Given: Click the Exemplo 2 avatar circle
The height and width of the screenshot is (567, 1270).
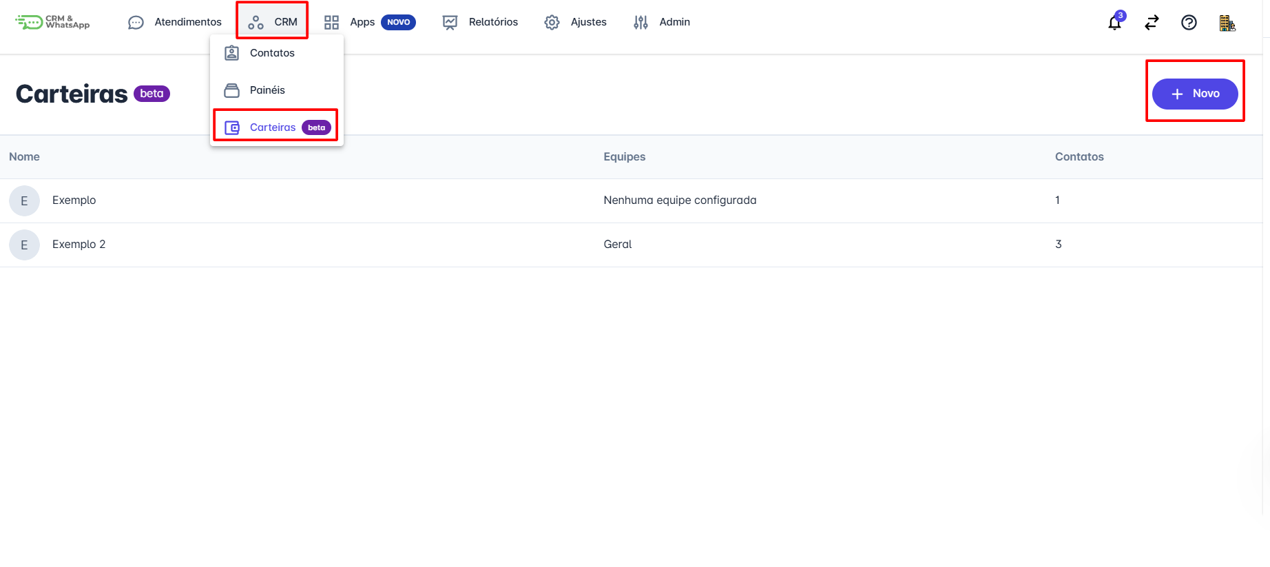Looking at the screenshot, I should (24, 245).
